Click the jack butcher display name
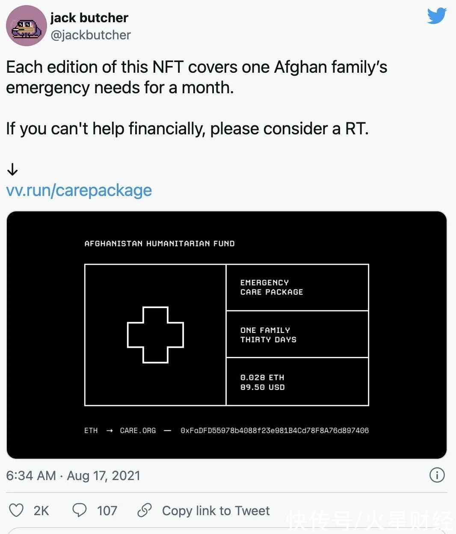 coord(89,18)
